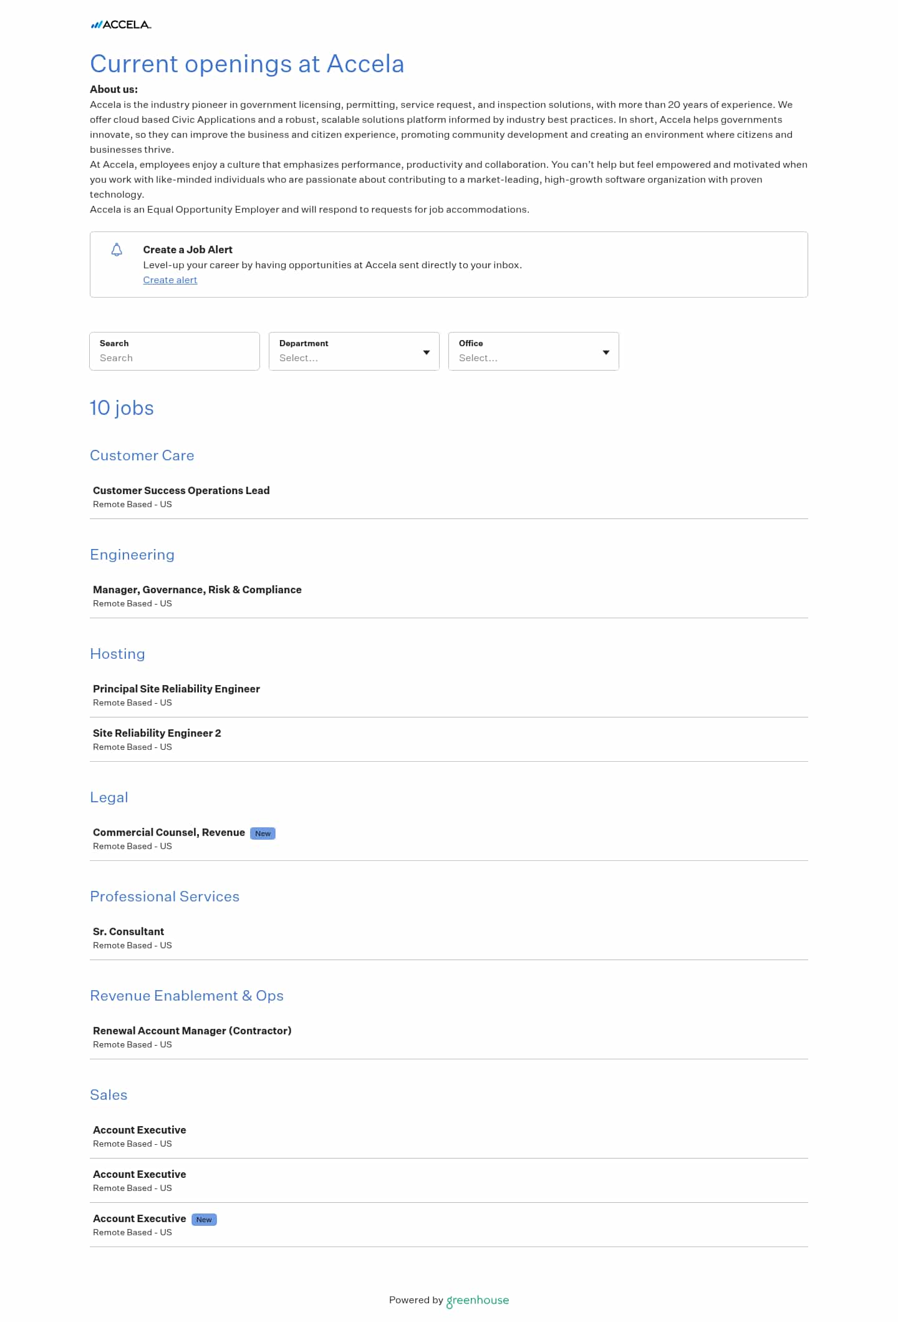Viewport: 898px width, 1322px height.
Task: Open Principal Site Reliability Engineer posting
Action: pyautogui.click(x=449, y=695)
